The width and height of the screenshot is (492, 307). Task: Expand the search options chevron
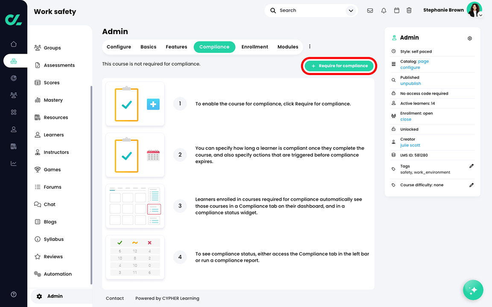(x=351, y=10)
